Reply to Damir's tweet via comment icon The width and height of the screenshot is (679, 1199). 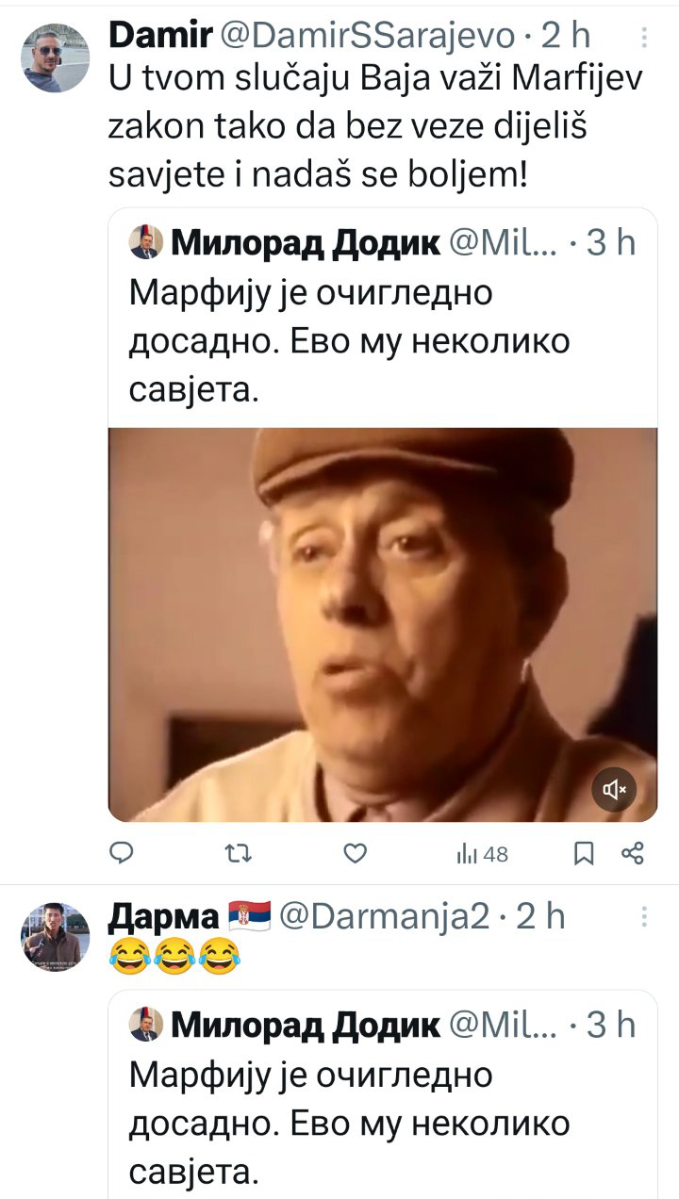coord(122,854)
